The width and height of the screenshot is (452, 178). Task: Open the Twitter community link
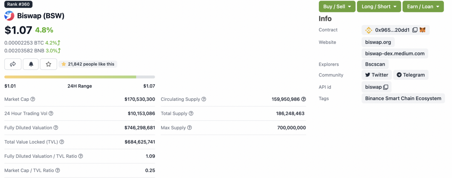point(377,75)
